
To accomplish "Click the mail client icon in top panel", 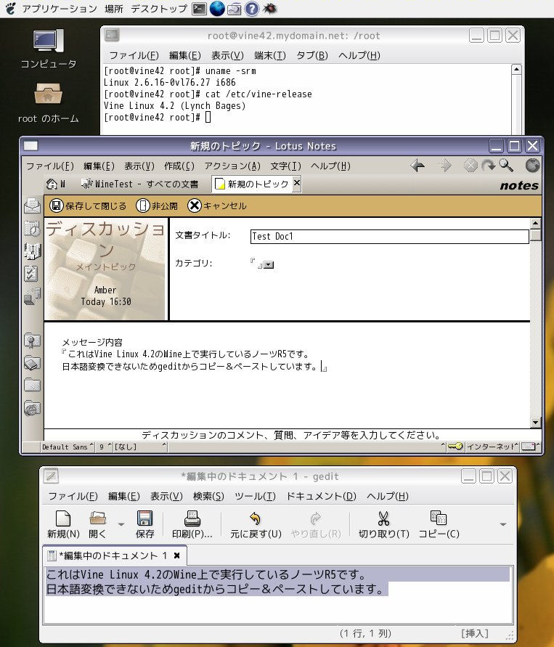I will click(235, 9).
